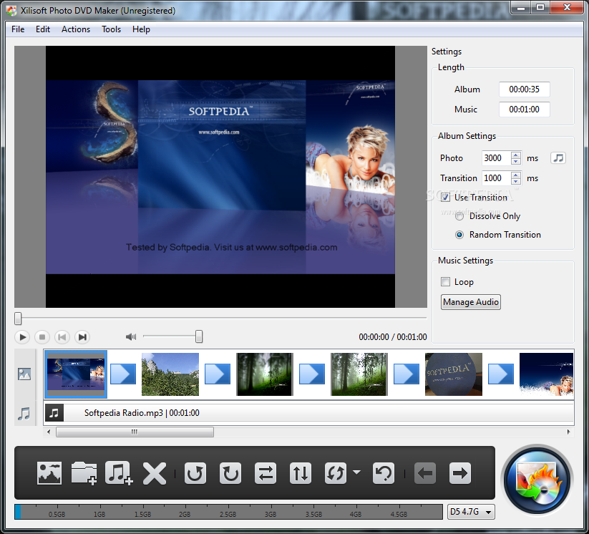Click the preview seek slider handle
The height and width of the screenshot is (534, 589).
[x=18, y=319]
